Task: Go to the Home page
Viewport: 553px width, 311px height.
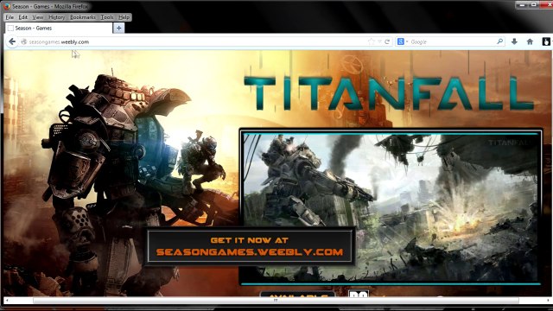Action: point(530,41)
